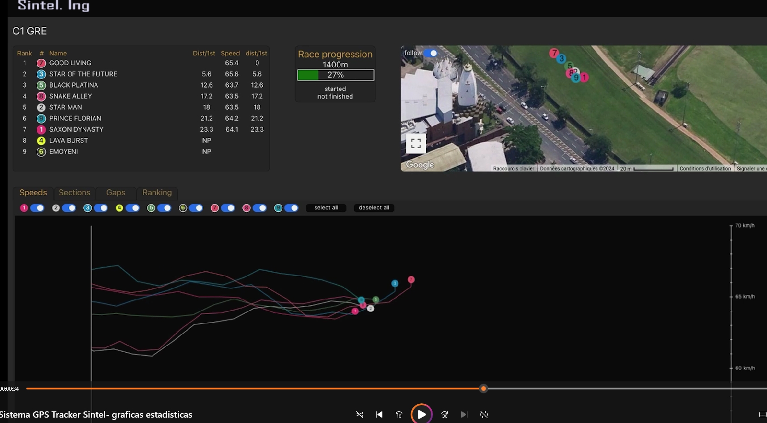The width and height of the screenshot is (767, 423).
Task: Open Conditions d'utilisation map link
Action: tap(705, 169)
